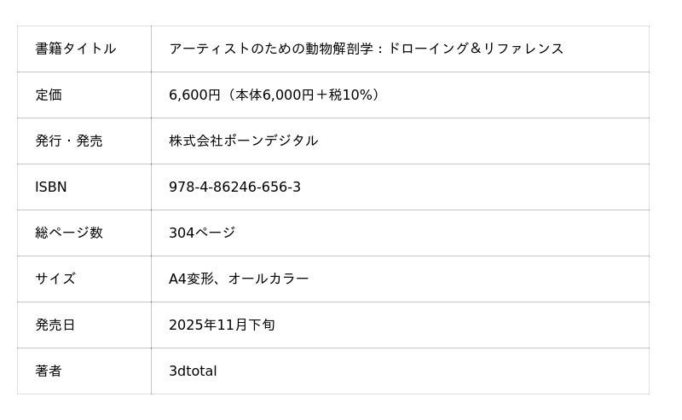The width and height of the screenshot is (682, 420).
Task: Click the 定価 row label
Action: (x=49, y=95)
